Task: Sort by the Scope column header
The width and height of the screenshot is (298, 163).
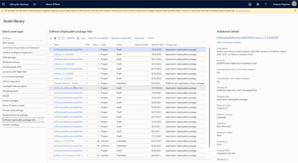Action: coord(104,45)
